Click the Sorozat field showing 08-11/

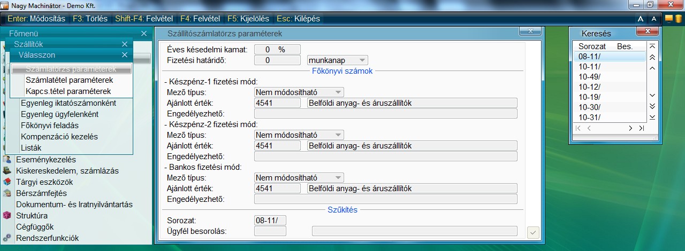pyautogui.click(x=270, y=220)
